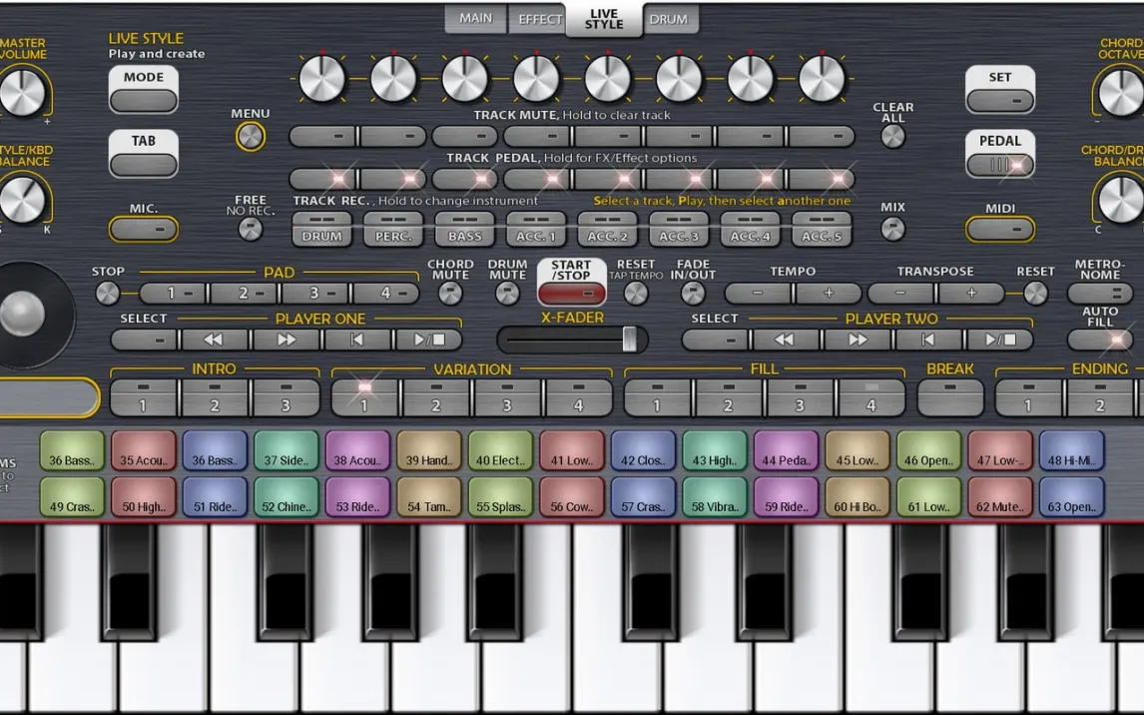Image resolution: width=1144 pixels, height=715 pixels.
Task: Tap the RESET tap tempo button
Action: [x=635, y=293]
